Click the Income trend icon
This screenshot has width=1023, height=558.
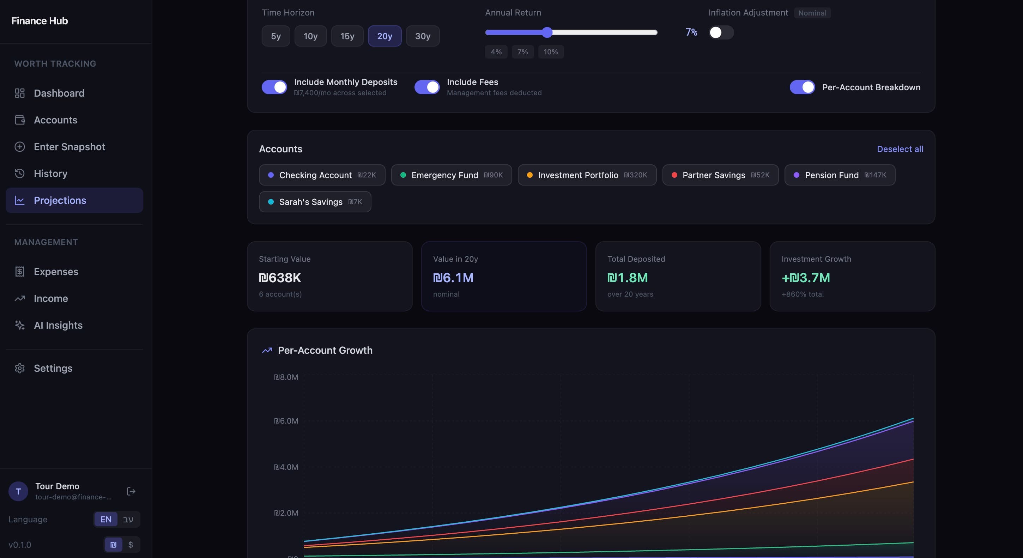pos(19,298)
